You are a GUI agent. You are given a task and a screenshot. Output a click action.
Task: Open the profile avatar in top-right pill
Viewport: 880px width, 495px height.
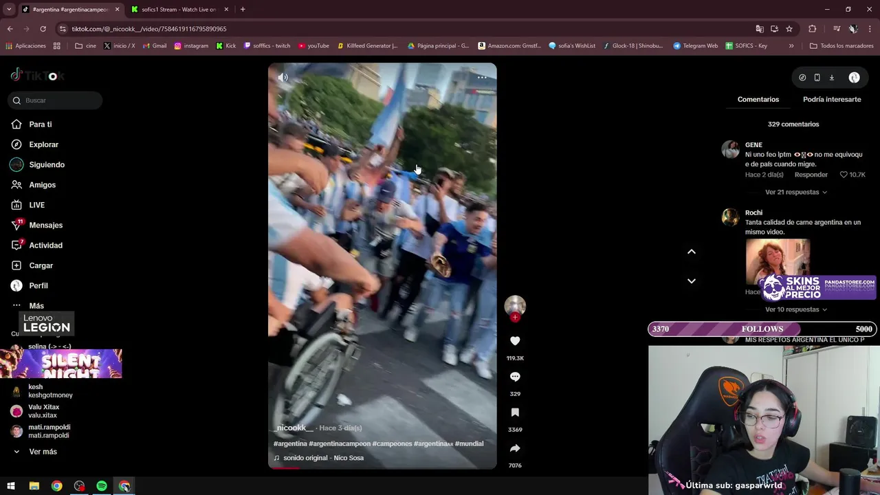click(x=854, y=78)
